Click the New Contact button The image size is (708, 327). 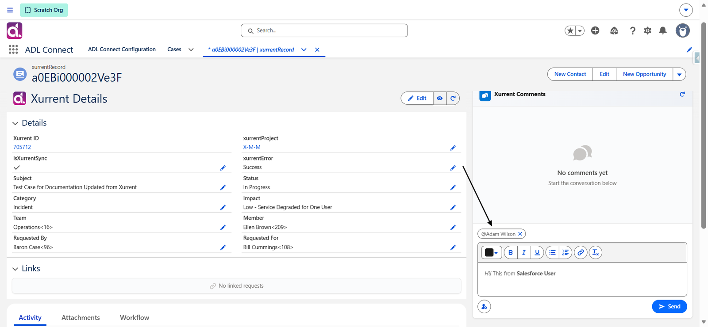(570, 74)
